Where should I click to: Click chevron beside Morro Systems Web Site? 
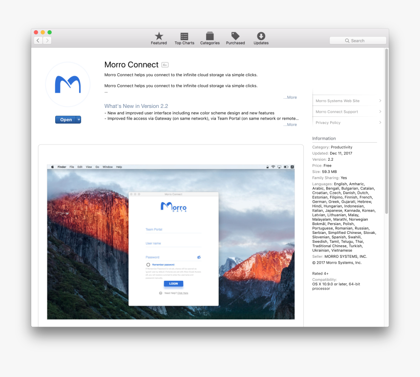[x=380, y=101]
